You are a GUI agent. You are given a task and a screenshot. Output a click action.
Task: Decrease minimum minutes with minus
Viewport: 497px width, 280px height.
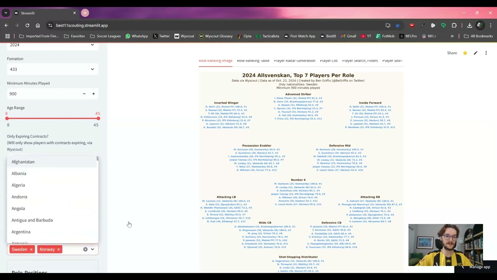84,94
